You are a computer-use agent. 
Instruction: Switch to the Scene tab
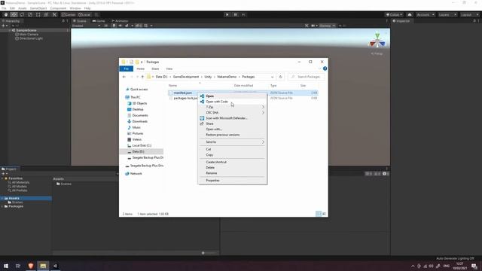[80, 21]
